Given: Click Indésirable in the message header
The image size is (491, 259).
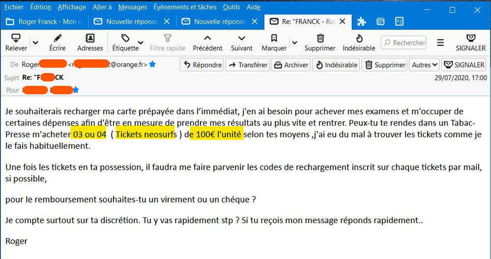Looking at the screenshot, I should click(x=336, y=65).
